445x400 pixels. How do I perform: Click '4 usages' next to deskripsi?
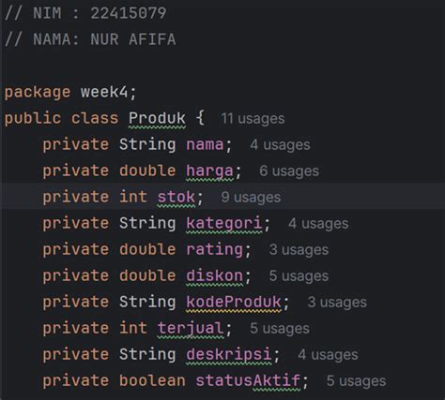pyautogui.click(x=328, y=355)
